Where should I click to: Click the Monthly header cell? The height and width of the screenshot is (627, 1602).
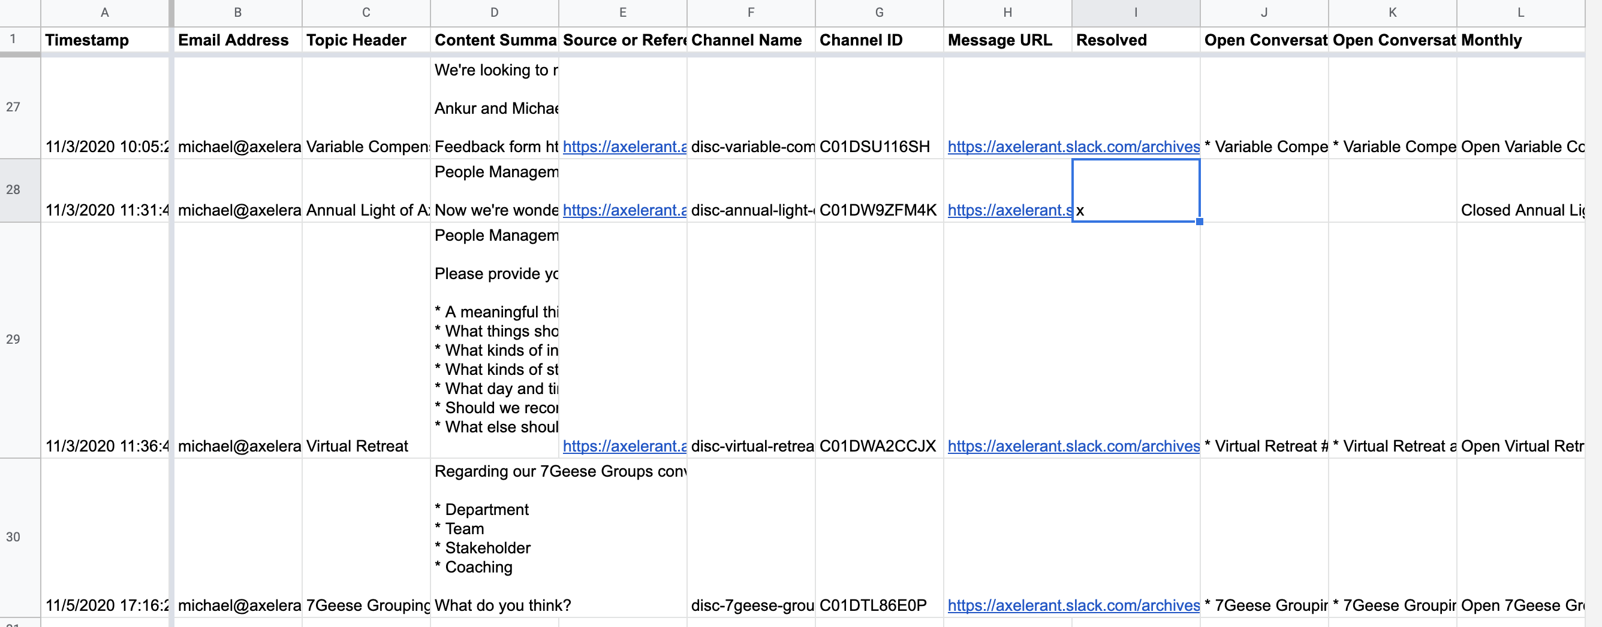click(x=1520, y=40)
